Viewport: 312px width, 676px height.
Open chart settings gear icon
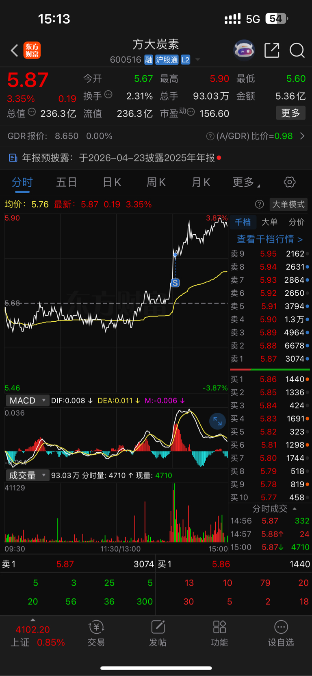(x=290, y=182)
